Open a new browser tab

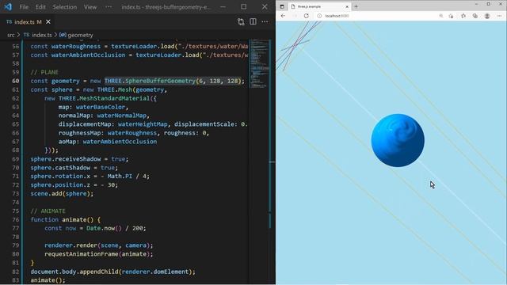tap(356, 6)
